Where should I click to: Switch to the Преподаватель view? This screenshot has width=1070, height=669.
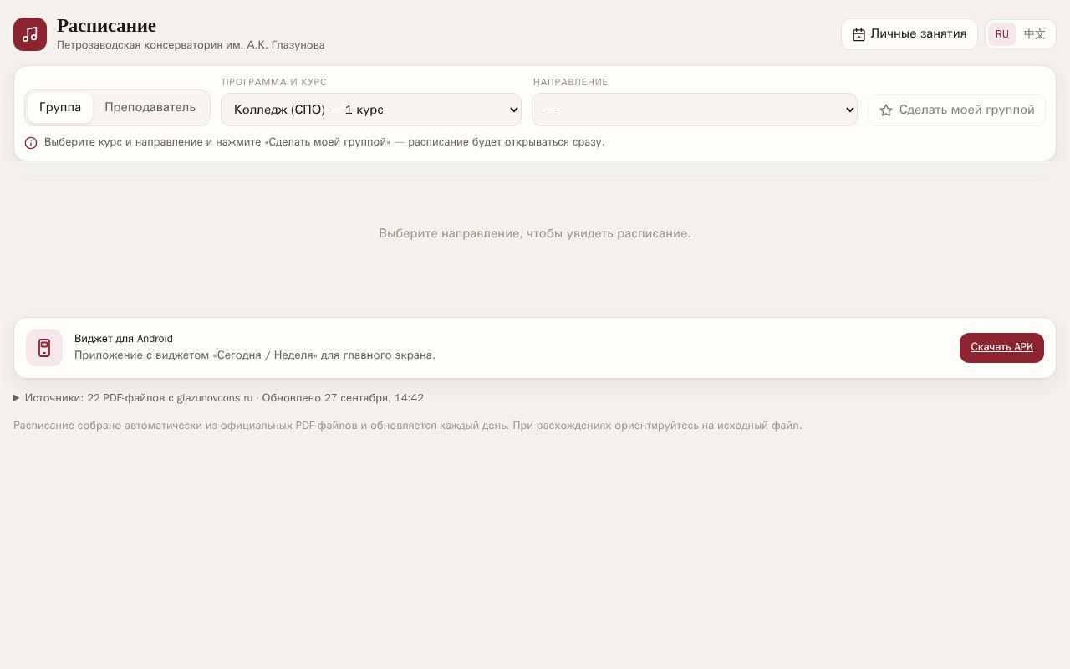pos(150,108)
